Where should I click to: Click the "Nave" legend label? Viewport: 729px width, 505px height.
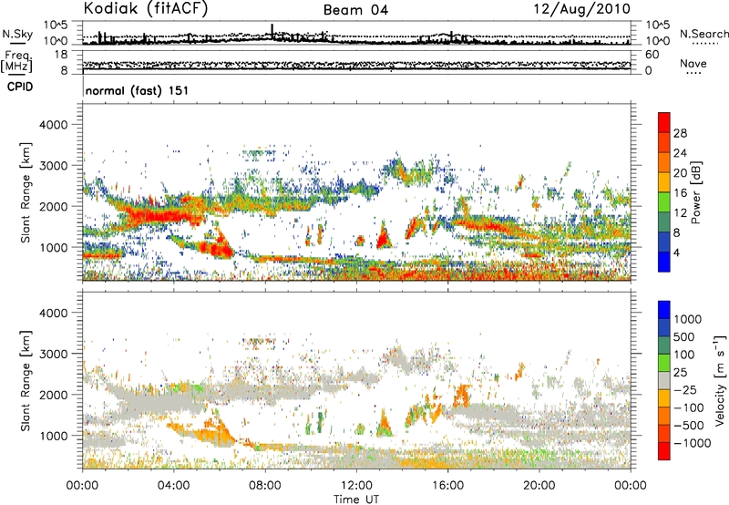693,63
